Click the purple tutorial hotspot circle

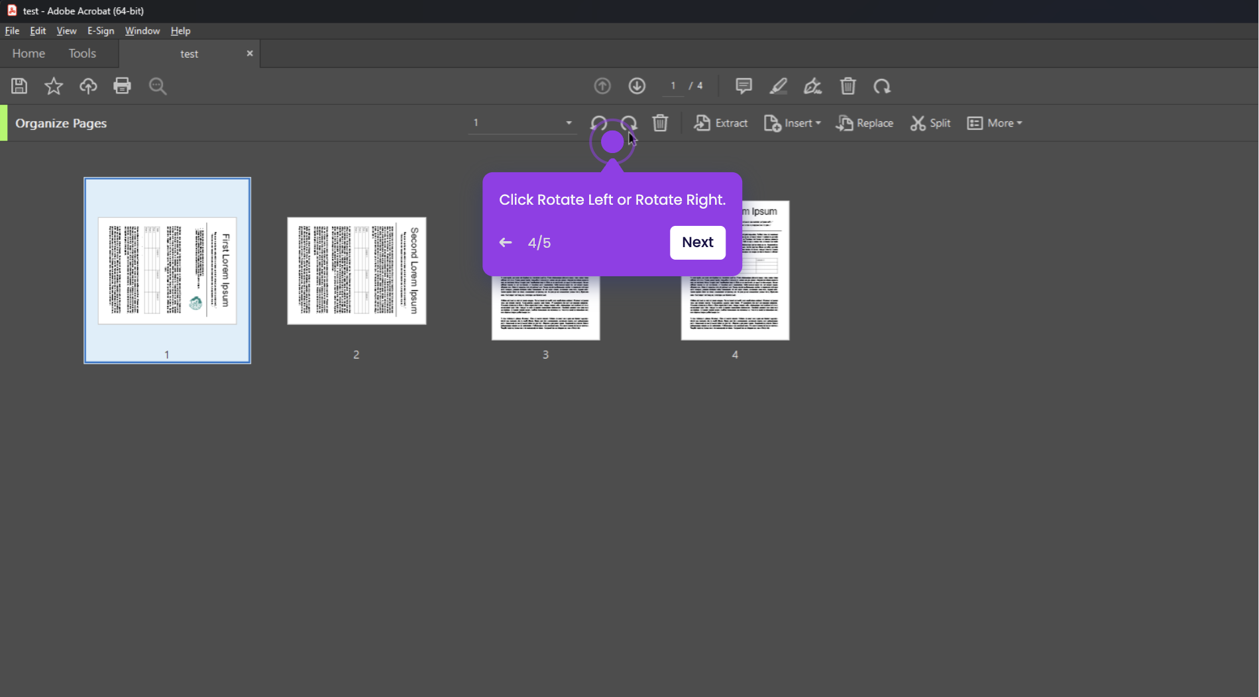pos(612,142)
